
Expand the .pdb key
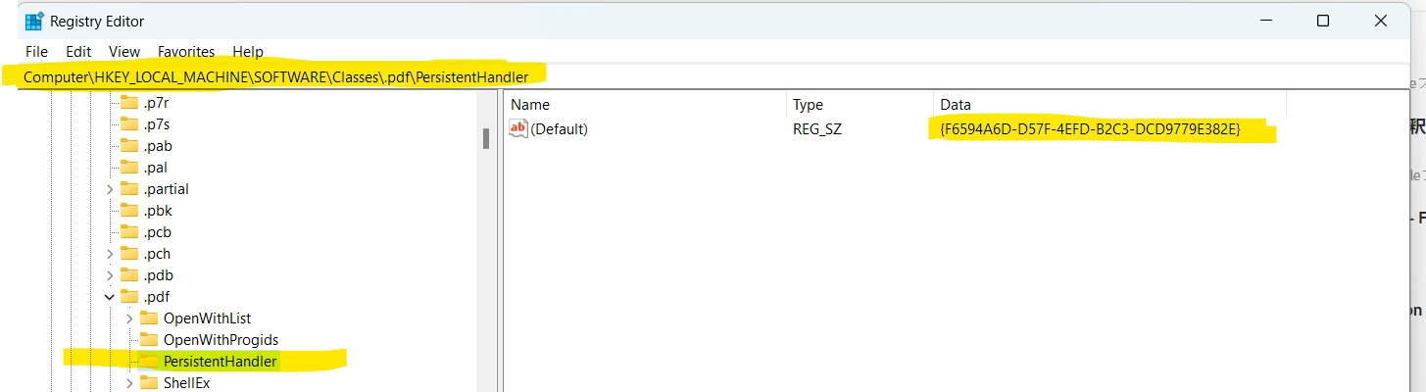[x=110, y=275]
